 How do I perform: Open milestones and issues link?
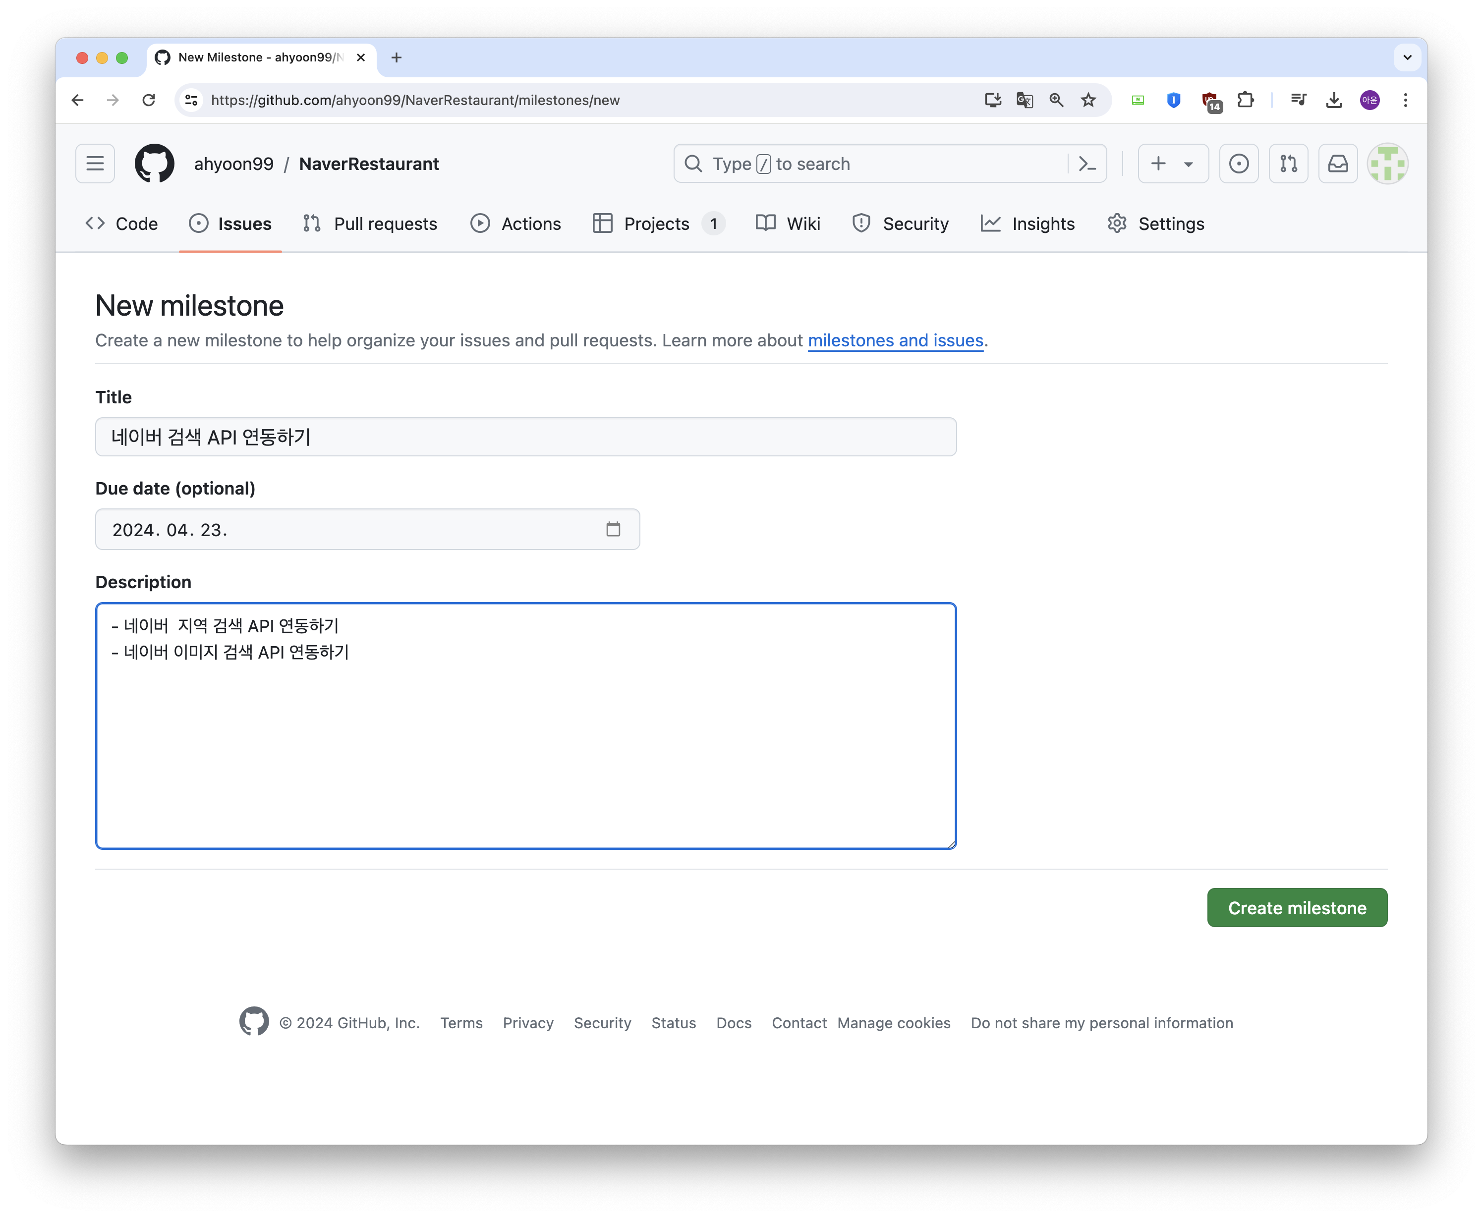(x=895, y=340)
